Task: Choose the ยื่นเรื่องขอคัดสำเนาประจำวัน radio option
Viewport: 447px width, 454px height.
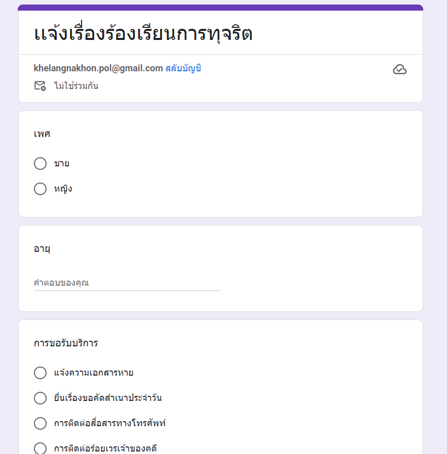Action: 40,398
